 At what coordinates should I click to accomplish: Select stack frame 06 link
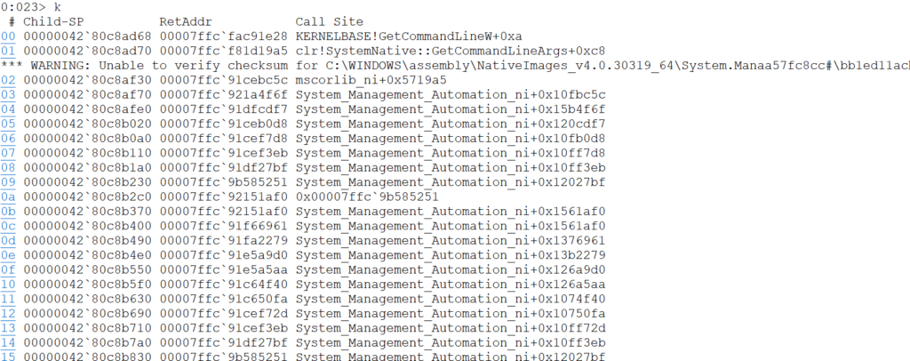click(x=8, y=138)
